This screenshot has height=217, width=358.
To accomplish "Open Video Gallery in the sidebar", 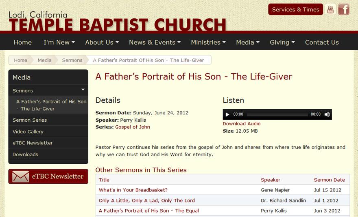I will 28,131.
